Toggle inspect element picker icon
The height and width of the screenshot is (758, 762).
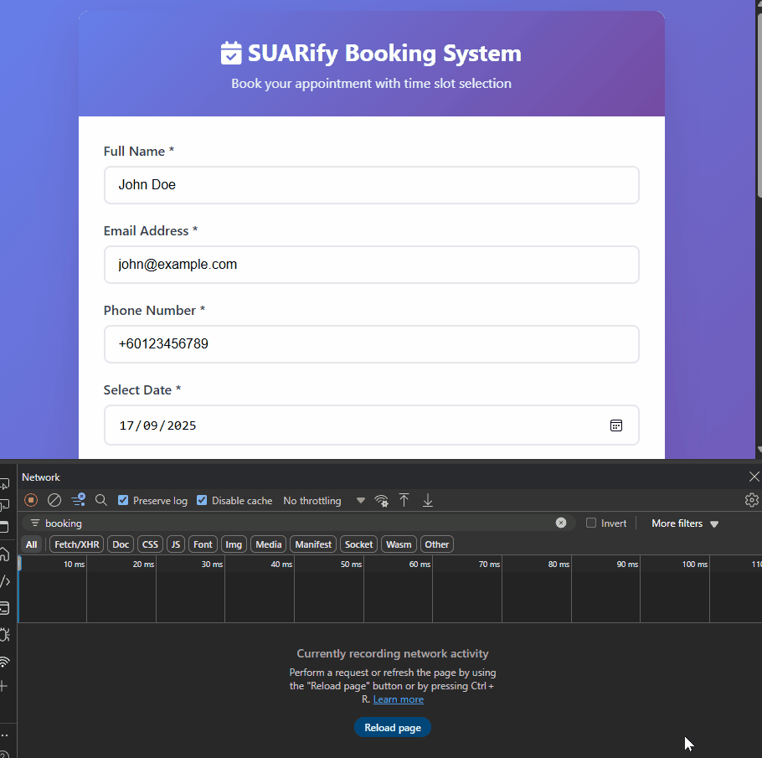pyautogui.click(x=4, y=484)
